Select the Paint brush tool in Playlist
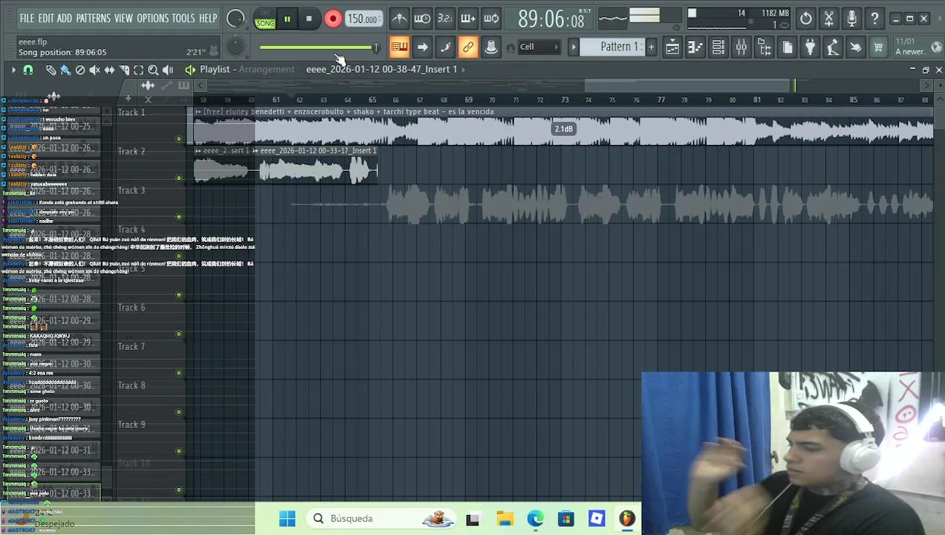The height and width of the screenshot is (535, 945). (x=65, y=70)
